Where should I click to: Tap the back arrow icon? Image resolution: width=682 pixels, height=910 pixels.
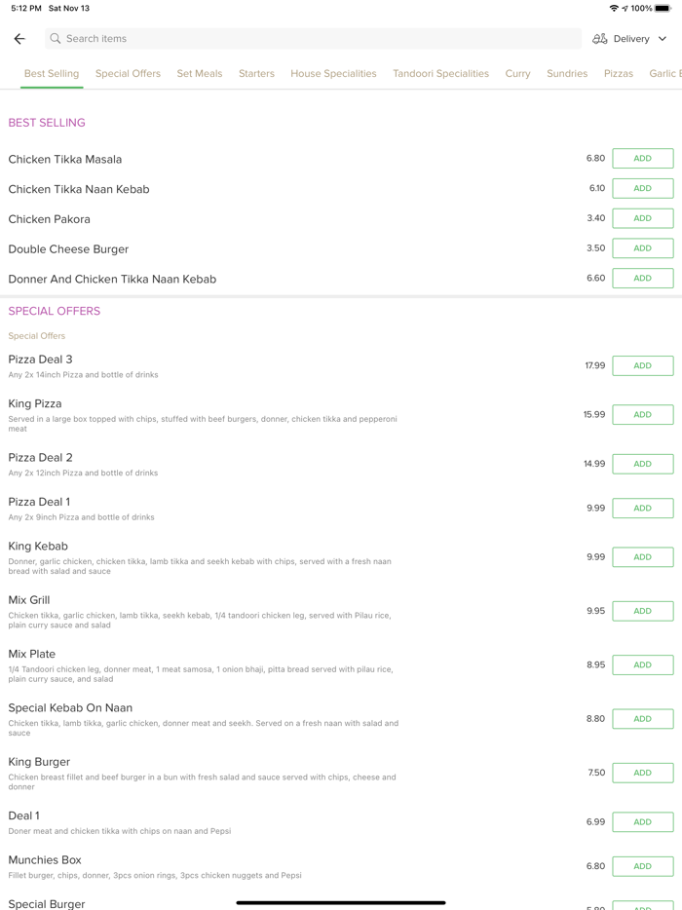click(x=19, y=39)
